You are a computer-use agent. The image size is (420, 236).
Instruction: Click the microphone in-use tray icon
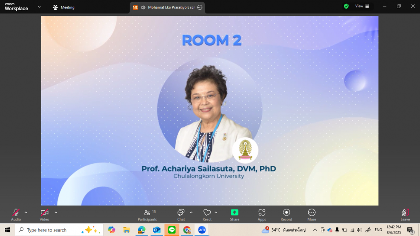pyautogui.click(x=337, y=230)
